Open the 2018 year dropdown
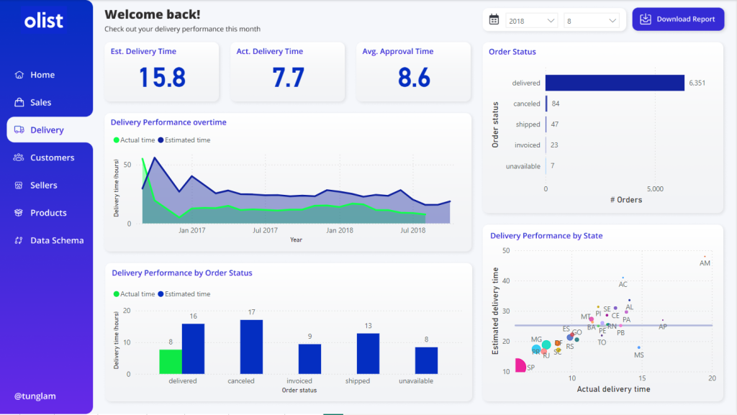Screen dimensions: 737x415 pos(531,21)
